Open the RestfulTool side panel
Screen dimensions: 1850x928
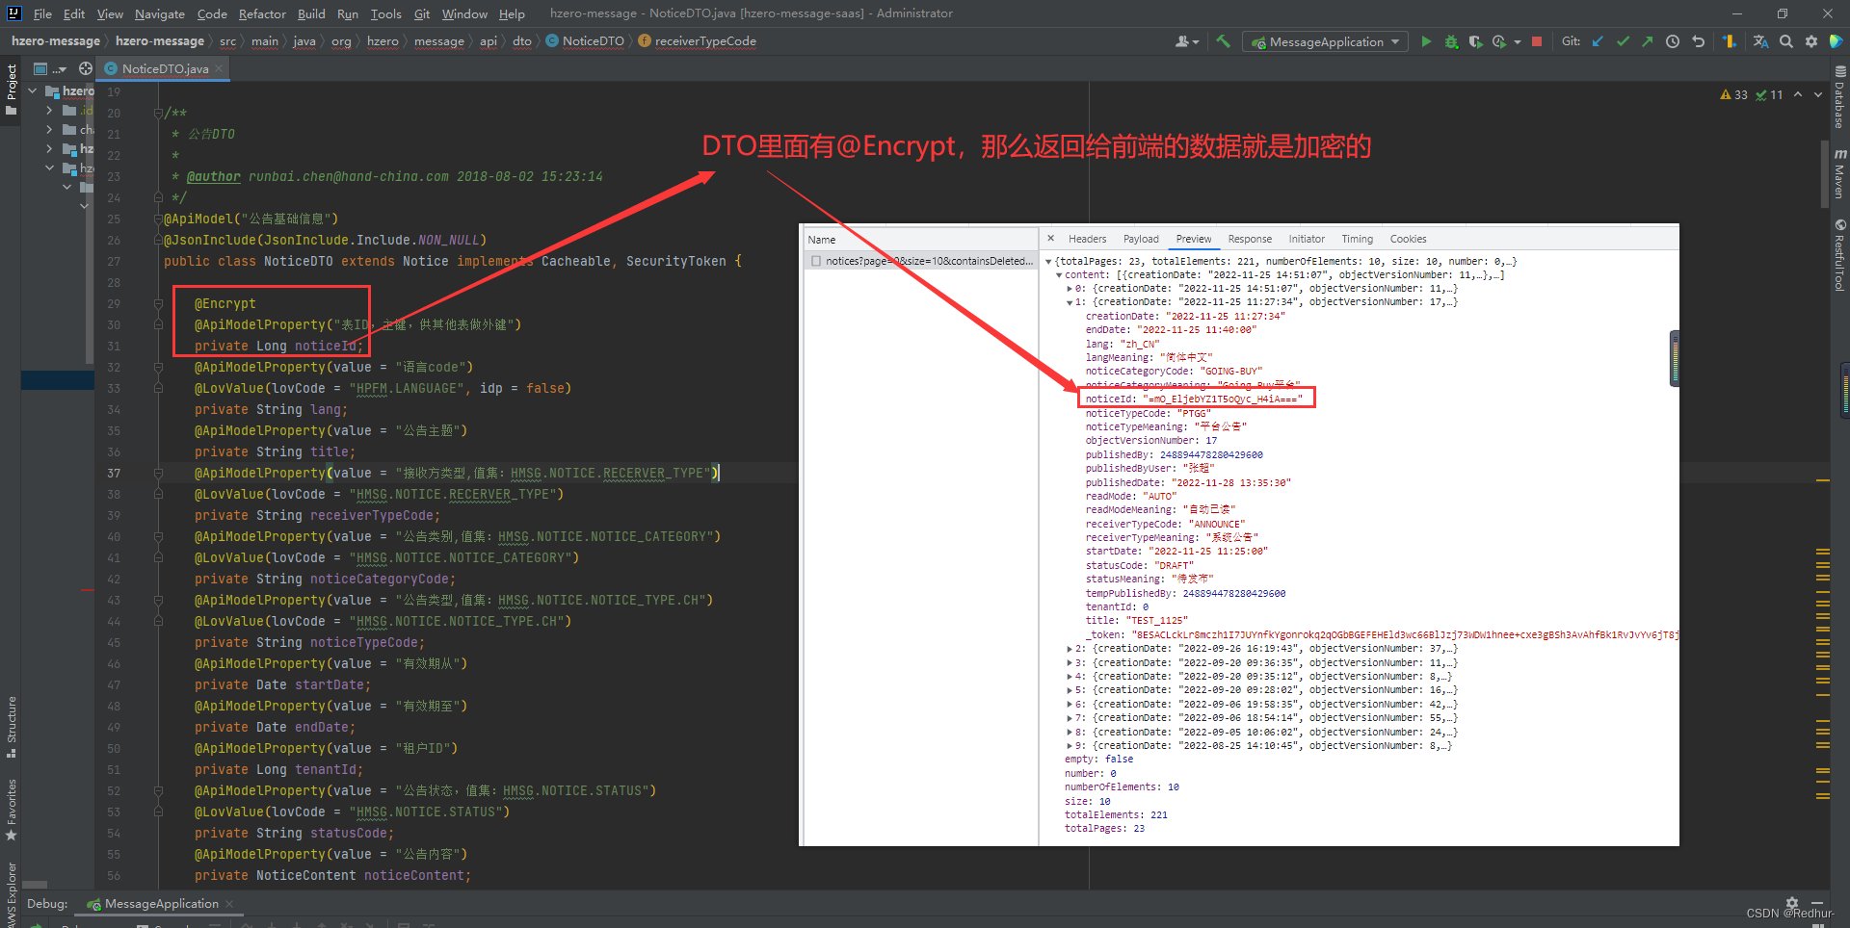coord(1839,255)
